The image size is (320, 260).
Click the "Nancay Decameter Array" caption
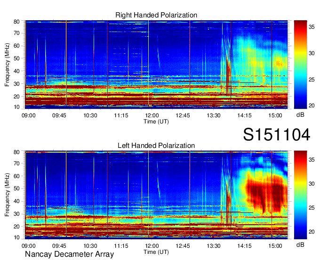pos(69,254)
